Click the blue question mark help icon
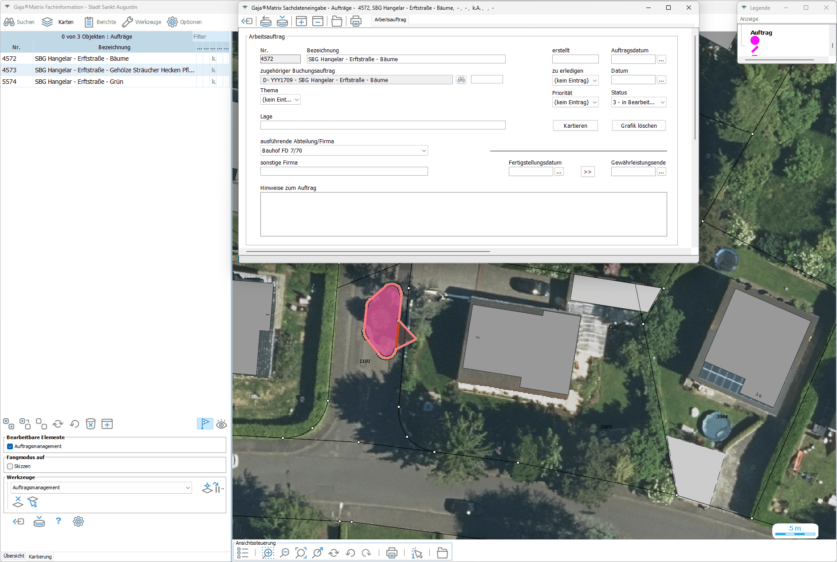 [x=59, y=521]
